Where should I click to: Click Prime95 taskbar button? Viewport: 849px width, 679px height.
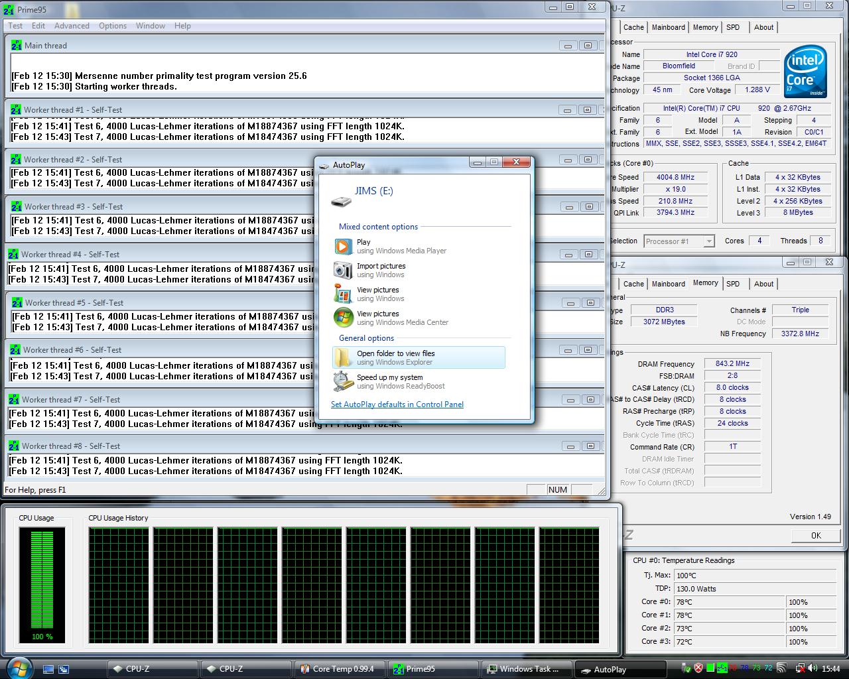click(434, 669)
